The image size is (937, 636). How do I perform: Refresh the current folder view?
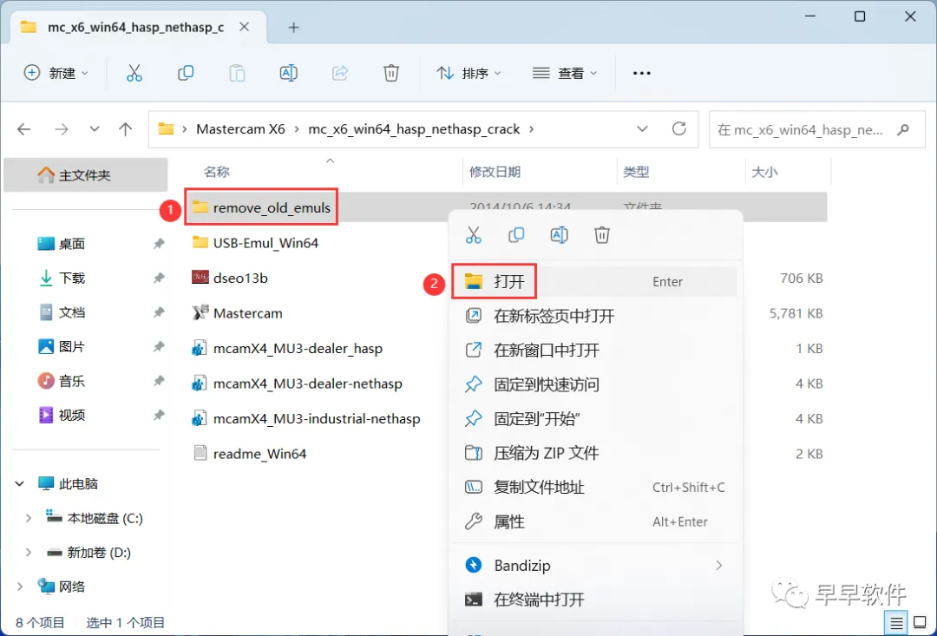[678, 128]
